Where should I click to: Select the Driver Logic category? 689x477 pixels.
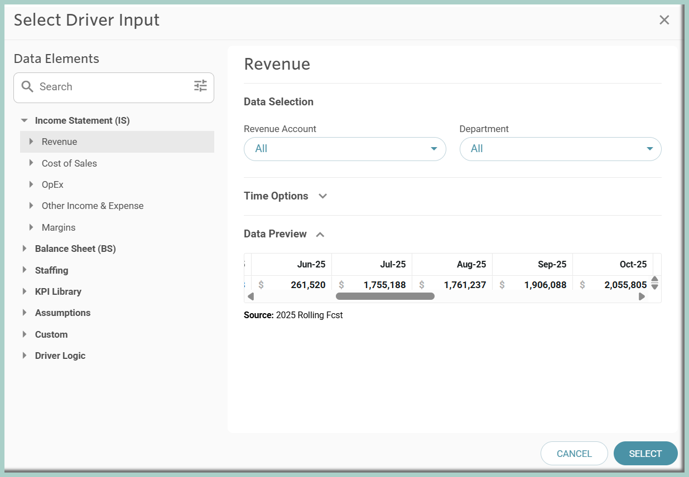tap(60, 356)
